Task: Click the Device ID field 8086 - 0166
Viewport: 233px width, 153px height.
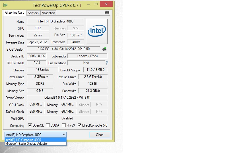Action: click(x=37, y=56)
